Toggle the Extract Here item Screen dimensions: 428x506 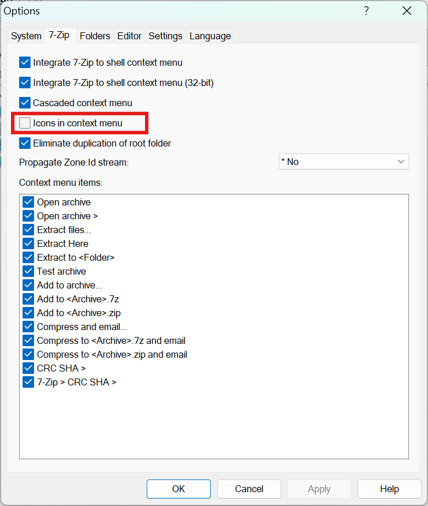pos(28,243)
